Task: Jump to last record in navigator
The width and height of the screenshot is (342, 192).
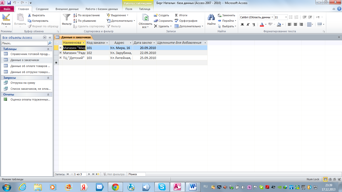Action: pos(93,174)
